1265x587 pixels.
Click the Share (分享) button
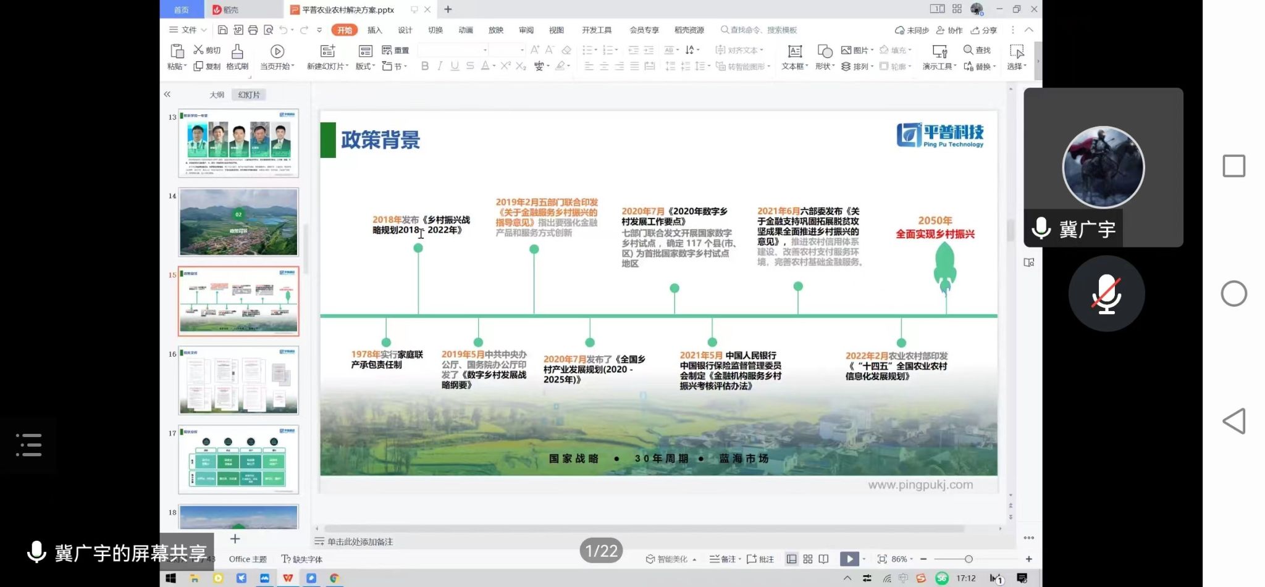tap(984, 30)
